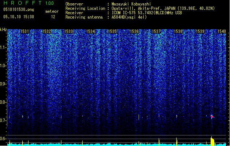Click the 0.6 frequency axis label
230x146 pixels.
(3, 139)
